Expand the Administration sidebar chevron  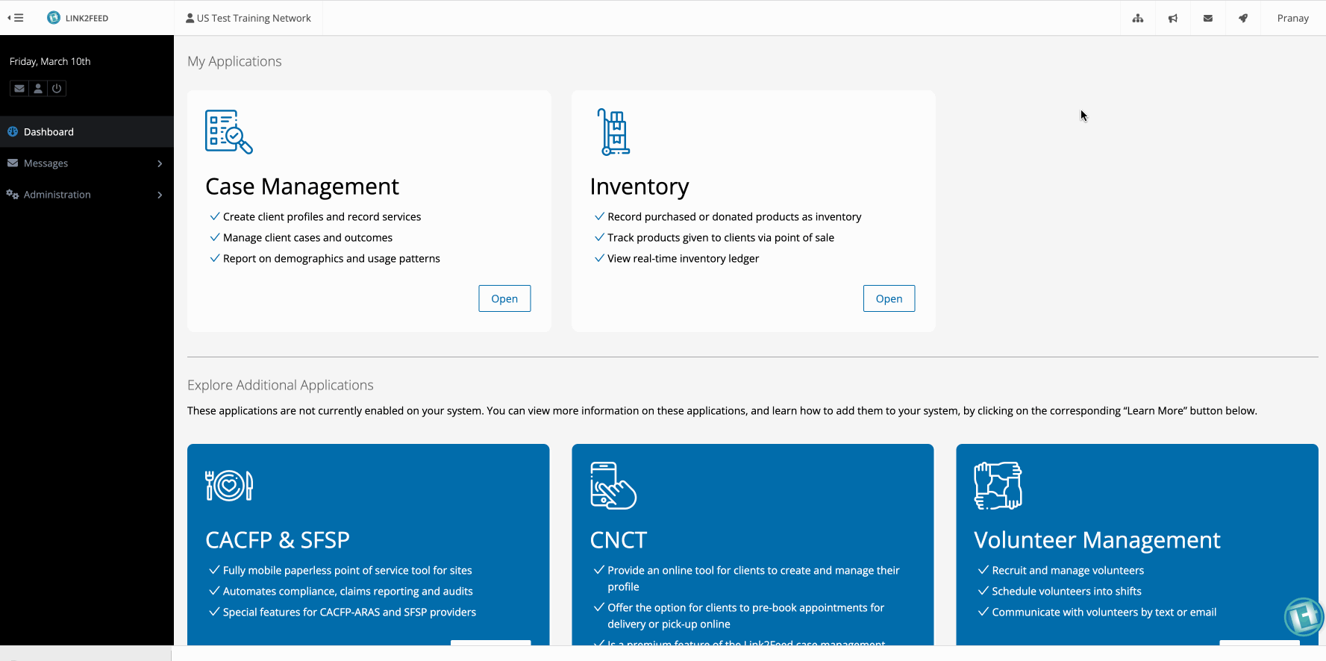point(160,195)
